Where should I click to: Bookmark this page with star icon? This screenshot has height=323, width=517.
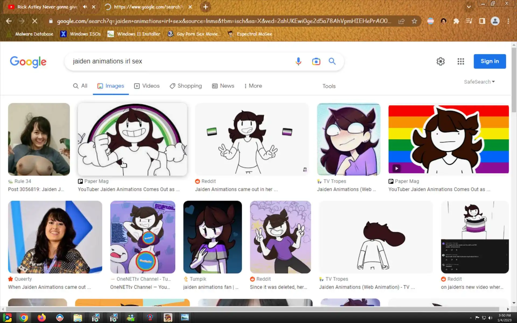[414, 21]
